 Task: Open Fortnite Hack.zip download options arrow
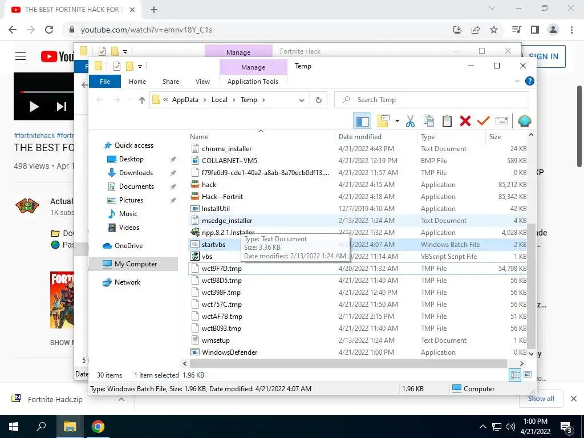click(x=121, y=399)
